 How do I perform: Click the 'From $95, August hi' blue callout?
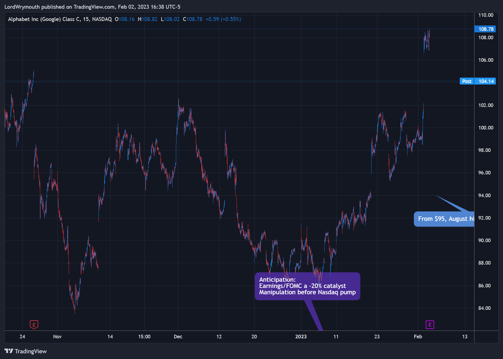click(444, 219)
